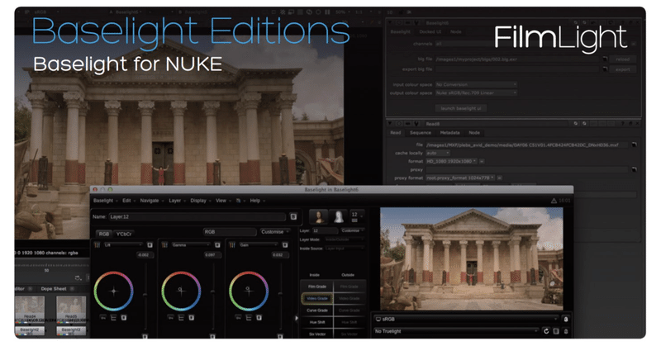The width and height of the screenshot is (661, 346).
Task: Click the Gain colour wheel
Action: point(249,291)
